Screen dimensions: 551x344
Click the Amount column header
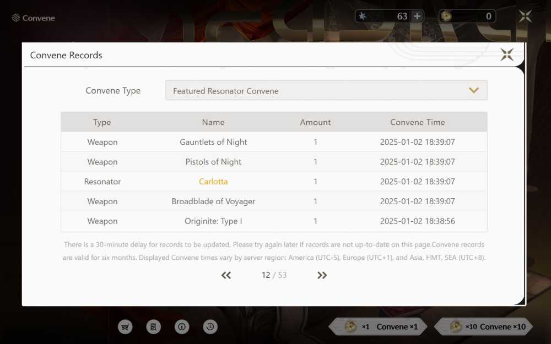coord(315,122)
